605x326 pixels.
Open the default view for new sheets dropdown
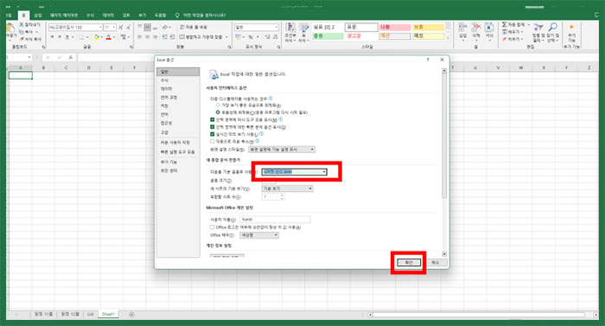[x=287, y=189]
